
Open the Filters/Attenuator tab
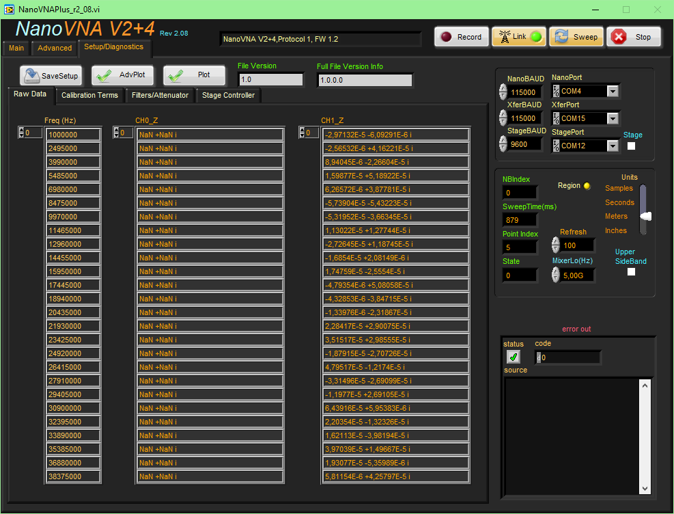(x=160, y=95)
